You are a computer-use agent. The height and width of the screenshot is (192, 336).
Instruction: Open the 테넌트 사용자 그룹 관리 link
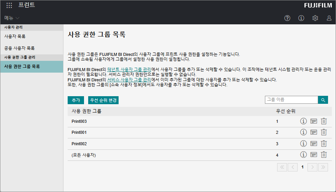[129, 69]
